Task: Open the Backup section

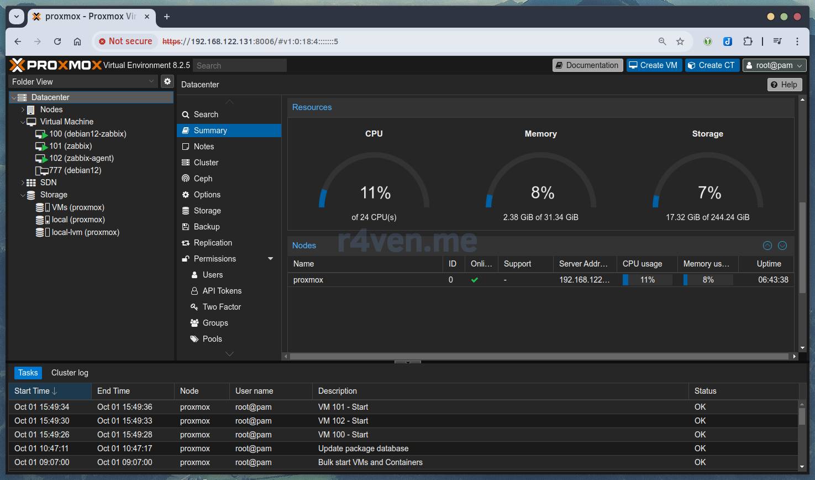Action: click(206, 227)
